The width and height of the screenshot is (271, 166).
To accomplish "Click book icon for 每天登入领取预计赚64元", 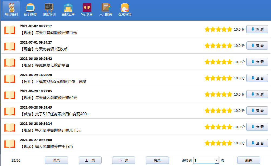I will pyautogui.click(x=10, y=95).
